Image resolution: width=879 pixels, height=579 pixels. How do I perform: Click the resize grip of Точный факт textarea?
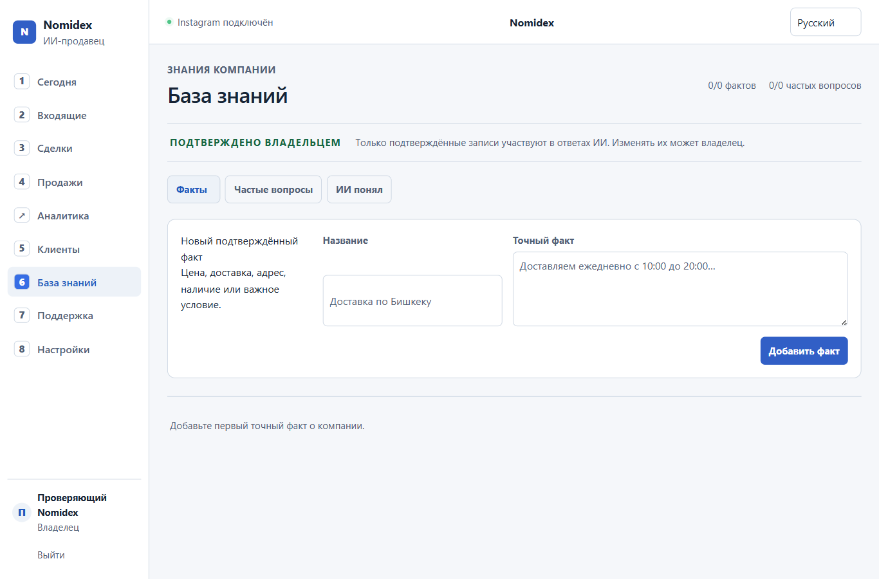(x=844, y=322)
